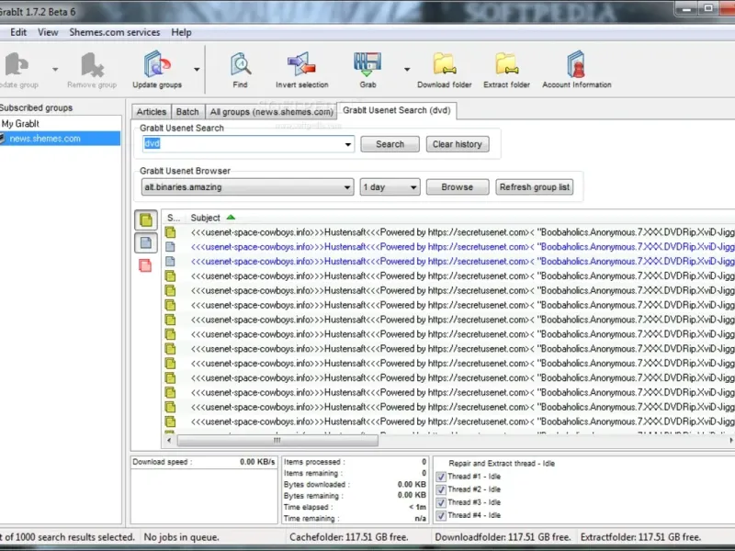Open the Update group dropdown arrow
This screenshot has width=735, height=551.
[x=55, y=70]
